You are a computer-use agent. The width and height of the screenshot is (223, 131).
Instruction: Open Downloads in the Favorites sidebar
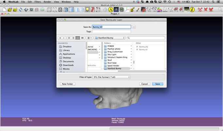68,65
